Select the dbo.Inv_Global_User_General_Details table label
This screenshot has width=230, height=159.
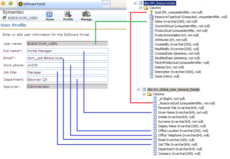174,89
